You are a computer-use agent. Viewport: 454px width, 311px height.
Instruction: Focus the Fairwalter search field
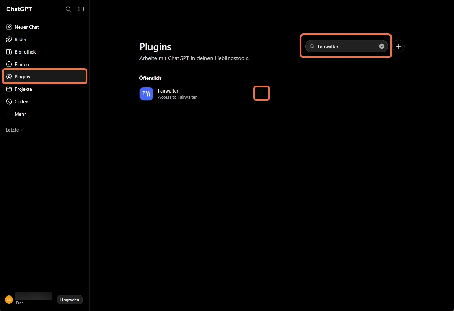(346, 46)
